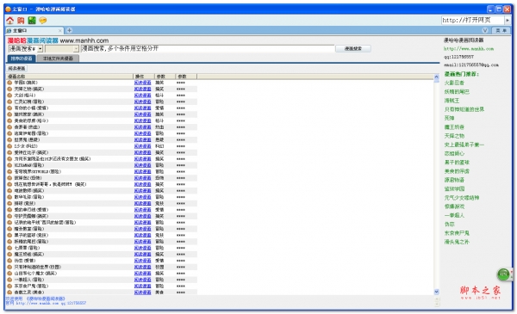Screen dimensions: 517x314
Task: Open sidebar recommendation 伪恋
Action: [x=450, y=225]
